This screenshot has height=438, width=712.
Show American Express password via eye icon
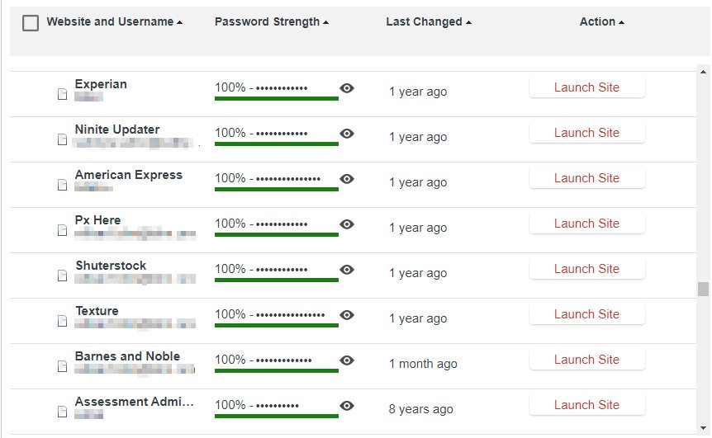tap(347, 179)
